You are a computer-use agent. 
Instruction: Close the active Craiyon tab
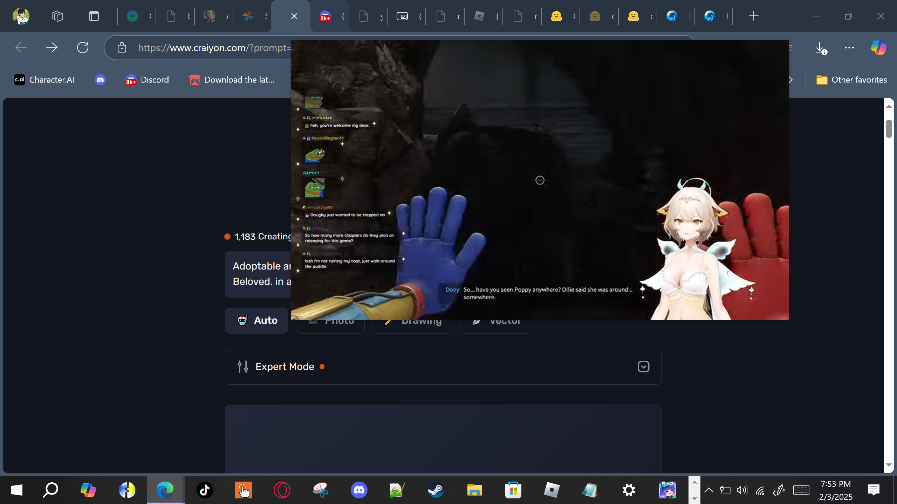click(x=294, y=16)
